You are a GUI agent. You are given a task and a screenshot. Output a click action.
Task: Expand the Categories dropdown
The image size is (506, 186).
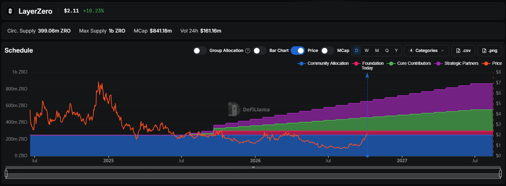click(426, 51)
